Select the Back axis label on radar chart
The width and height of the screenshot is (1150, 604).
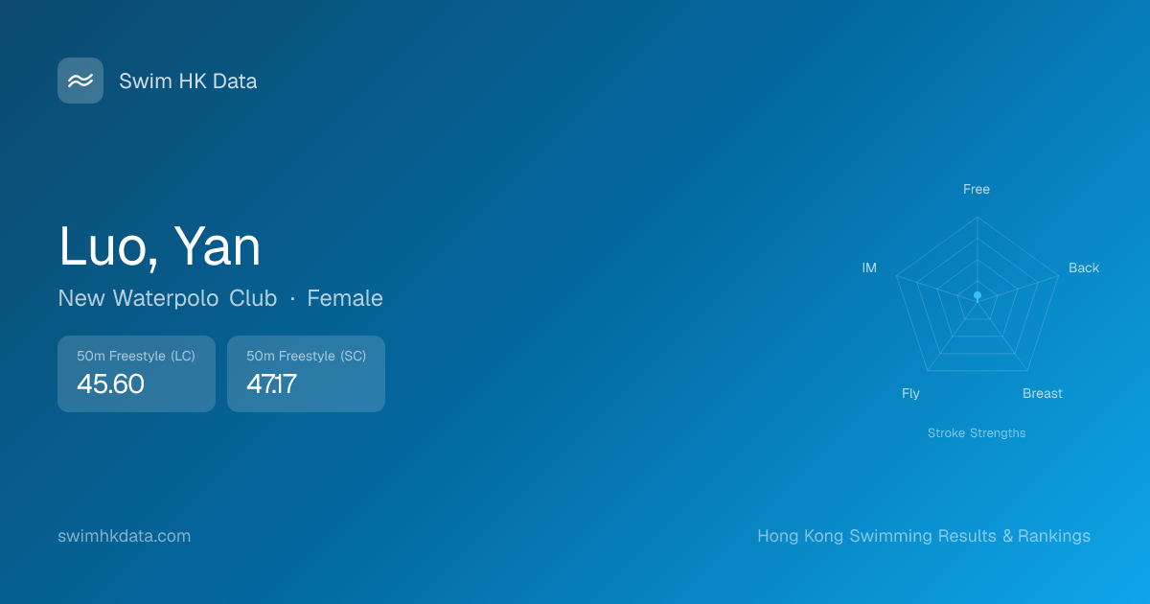click(x=1084, y=267)
